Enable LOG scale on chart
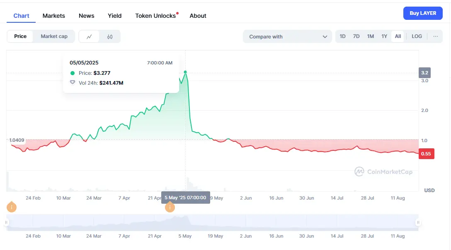The image size is (451, 250). click(x=417, y=36)
